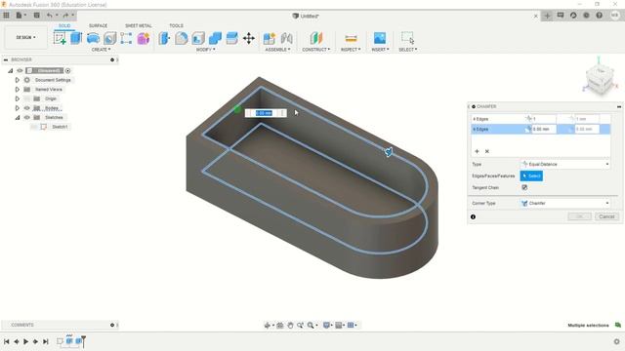The height and width of the screenshot is (351, 625).
Task: Remove the selected chamfer edge set
Action: pos(487,151)
